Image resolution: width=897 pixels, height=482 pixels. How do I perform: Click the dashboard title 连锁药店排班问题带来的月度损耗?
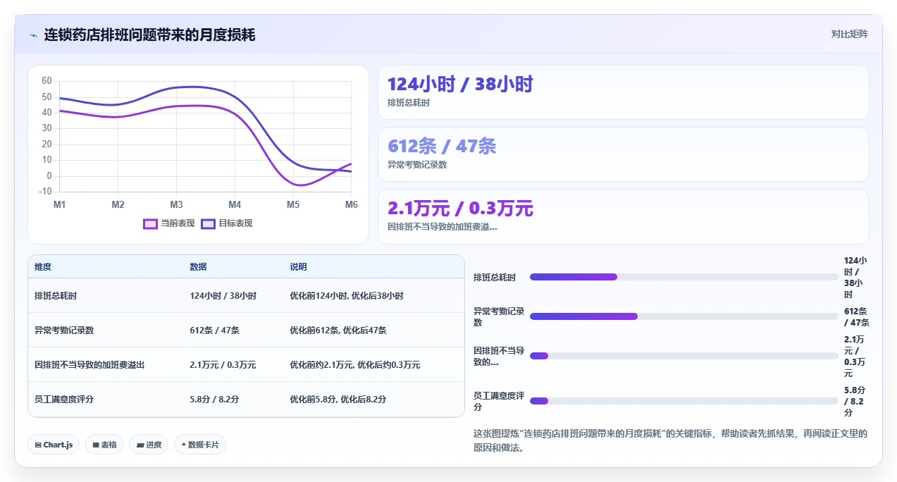pyautogui.click(x=149, y=35)
